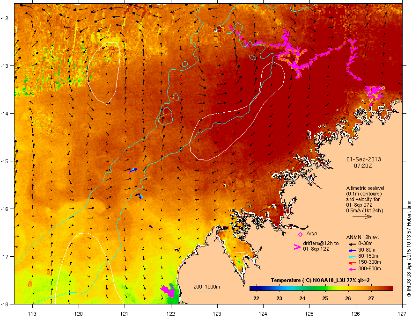Click the '25' color bar tick label
The height and width of the screenshot is (318, 412).
325,298
